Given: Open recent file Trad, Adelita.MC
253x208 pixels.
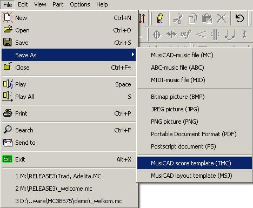Looking at the screenshot, I should [69, 176].
